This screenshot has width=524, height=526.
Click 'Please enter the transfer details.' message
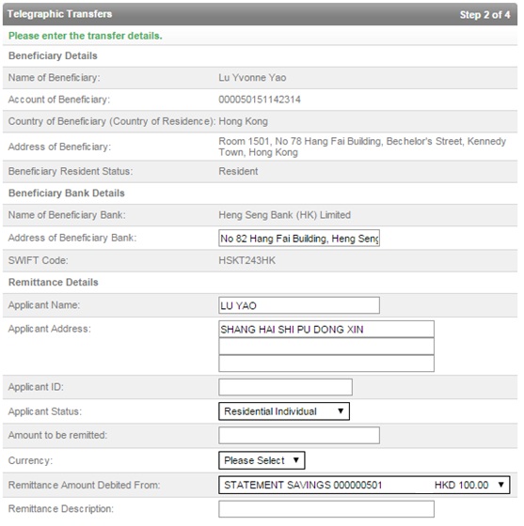86,36
